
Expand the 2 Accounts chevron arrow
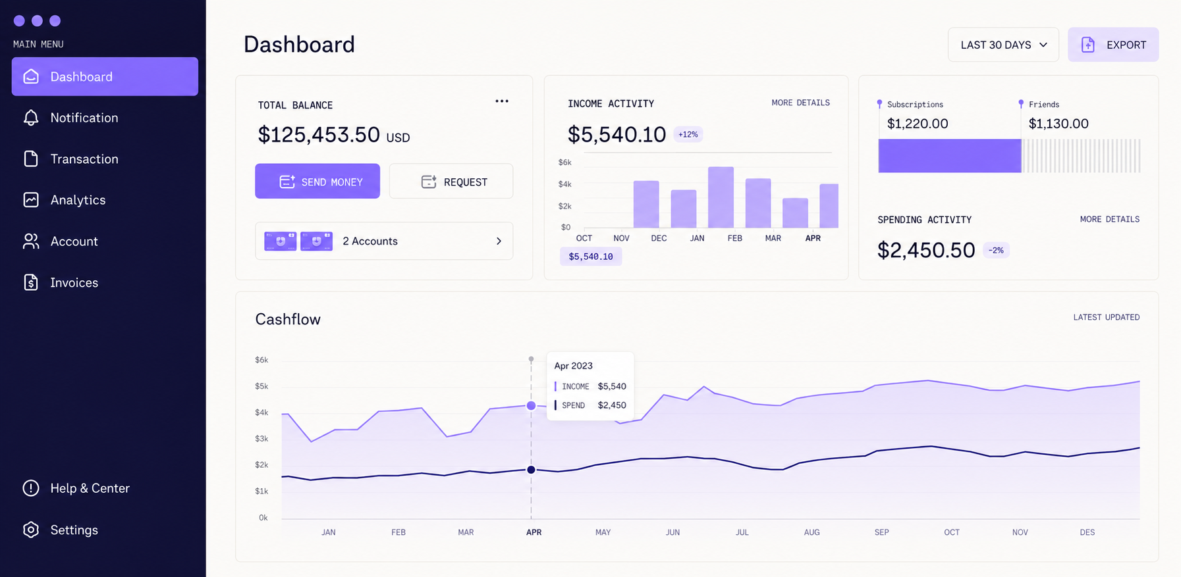499,241
